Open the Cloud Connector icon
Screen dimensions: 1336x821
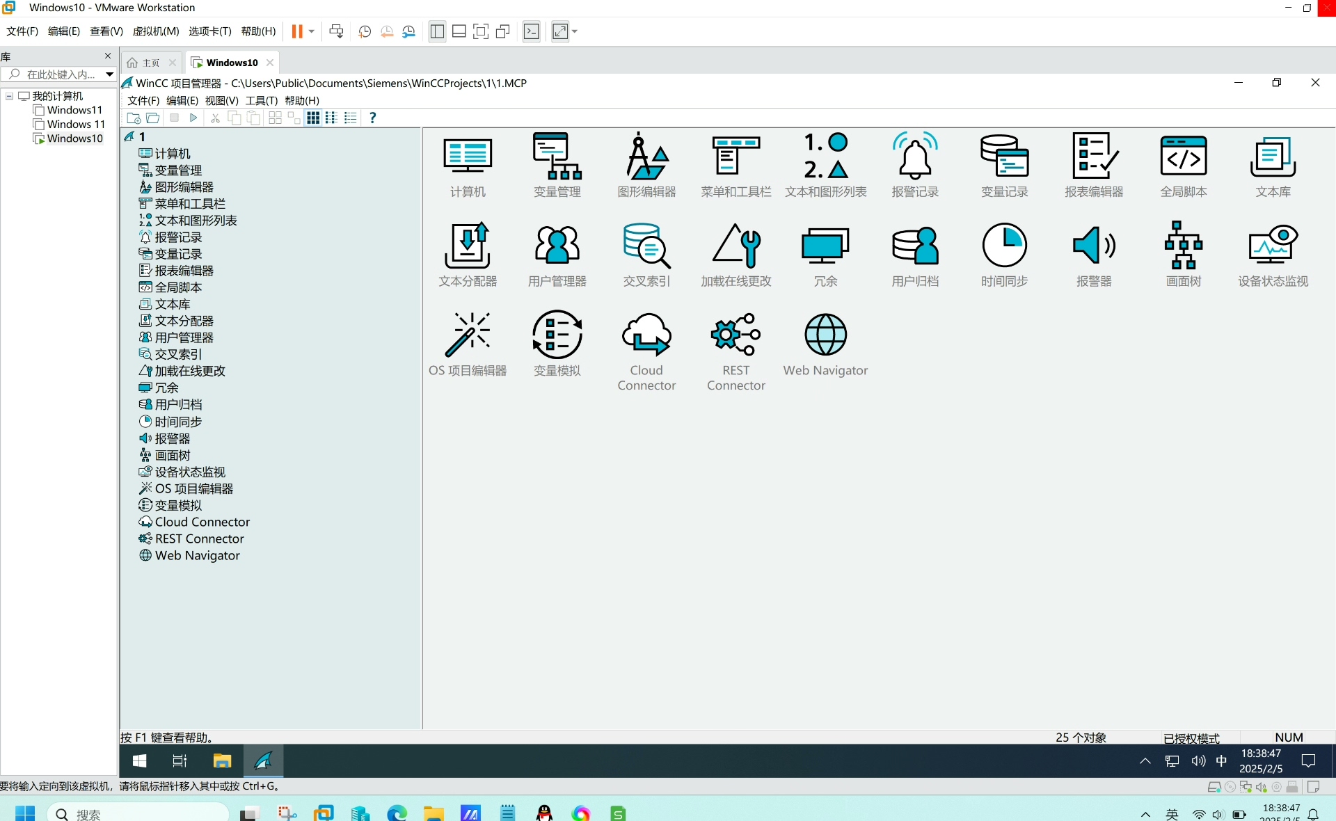coord(646,352)
